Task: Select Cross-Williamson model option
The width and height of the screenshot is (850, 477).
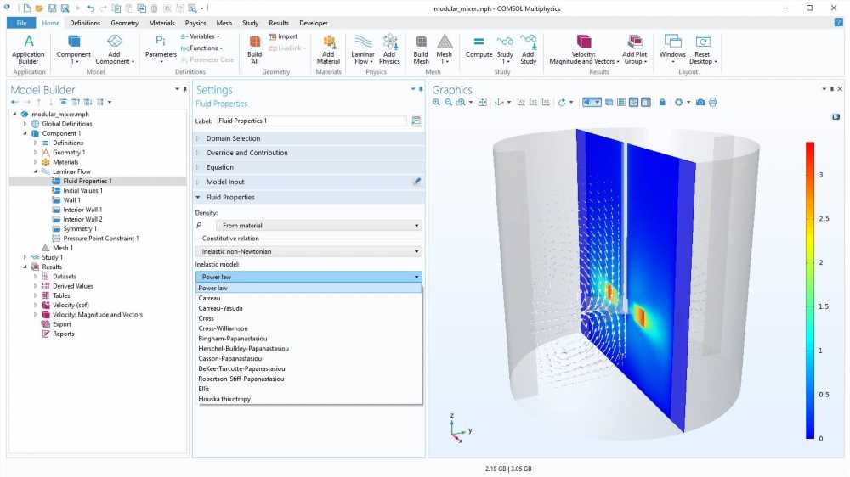Action: coord(309,328)
